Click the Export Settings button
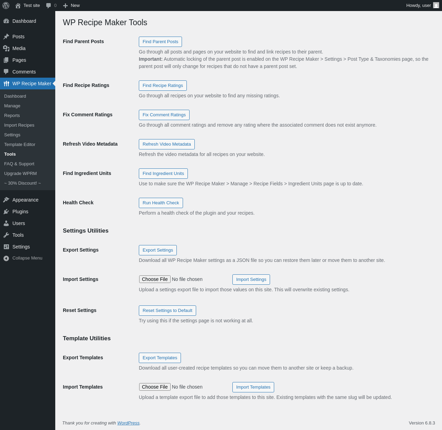Viewport: 442px width, 430px height. (x=158, y=250)
